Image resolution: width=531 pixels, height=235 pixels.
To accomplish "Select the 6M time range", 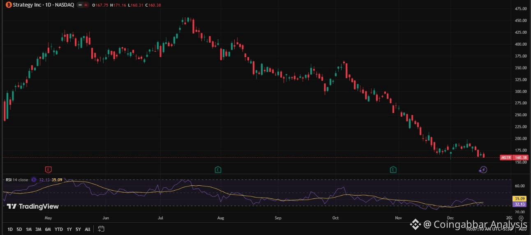I will 48,229.
